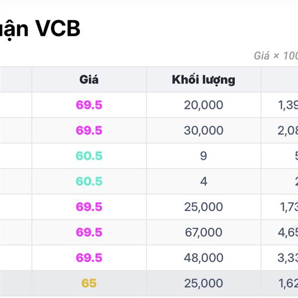Click the "Giá × 100" unit note
This screenshot has height=298, width=298.
[x=276, y=56]
